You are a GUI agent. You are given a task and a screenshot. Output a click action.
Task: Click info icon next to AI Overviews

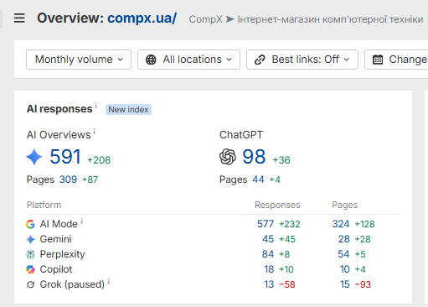(95, 132)
